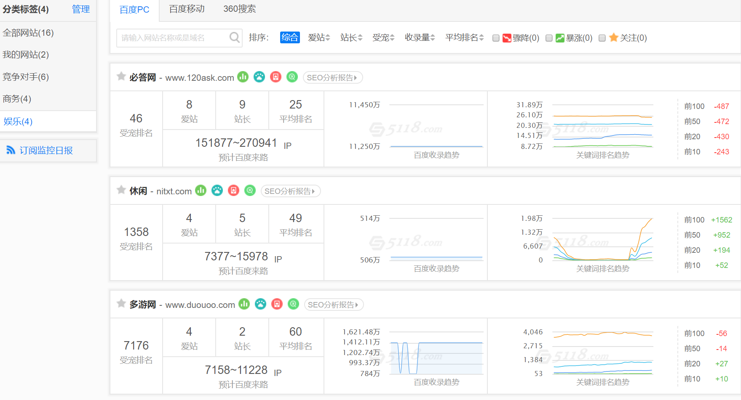The height and width of the screenshot is (400, 741).
Task: Click the RSS icon beside 订阅监控日报
Action: [11, 150]
